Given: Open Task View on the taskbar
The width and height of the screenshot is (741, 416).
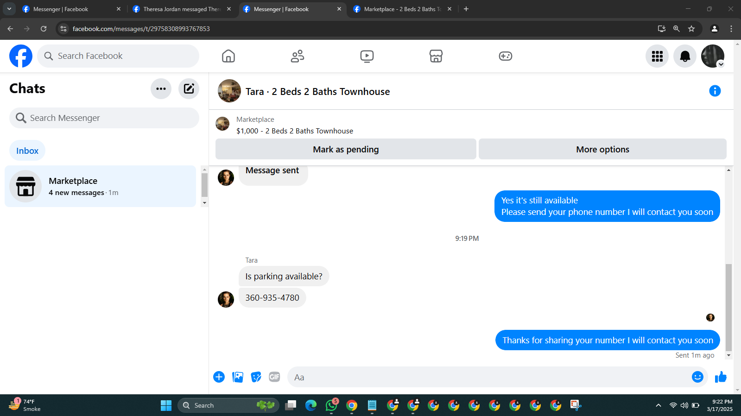Looking at the screenshot, I should point(291,405).
